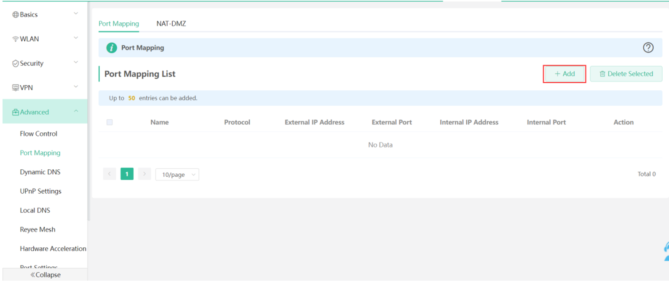Click the Basics globe icon in sidebar
669x281 pixels.
click(x=16, y=15)
